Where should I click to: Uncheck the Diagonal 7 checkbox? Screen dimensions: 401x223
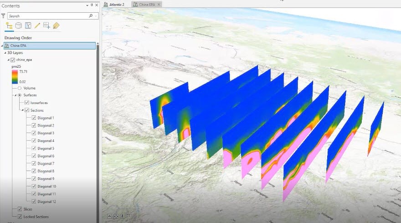click(x=34, y=164)
